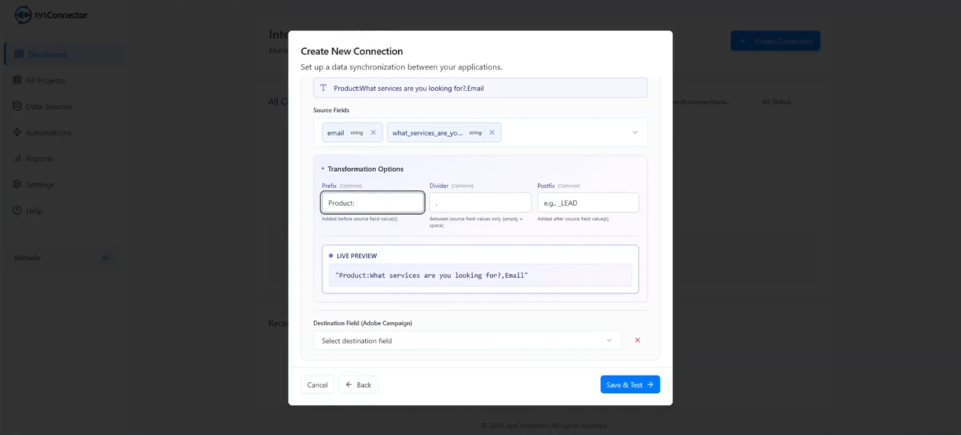Click into the Prefix input field
The image size is (961, 435).
point(373,203)
